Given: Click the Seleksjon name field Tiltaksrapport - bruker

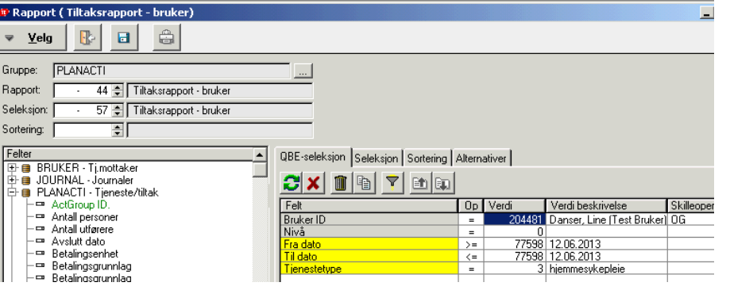Looking at the screenshot, I should pos(220,111).
